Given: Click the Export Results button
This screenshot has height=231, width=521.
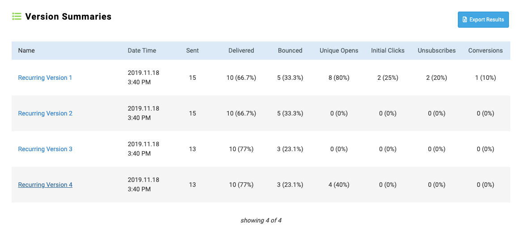Looking at the screenshot, I should [x=483, y=20].
